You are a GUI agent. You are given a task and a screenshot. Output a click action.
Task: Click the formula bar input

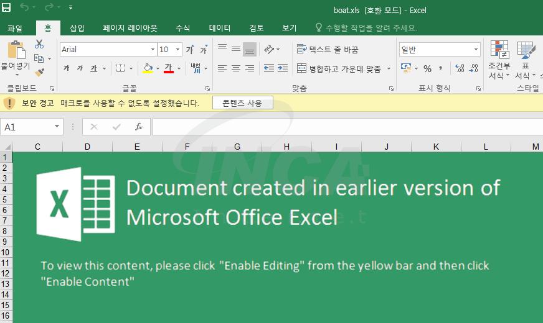click(347, 127)
